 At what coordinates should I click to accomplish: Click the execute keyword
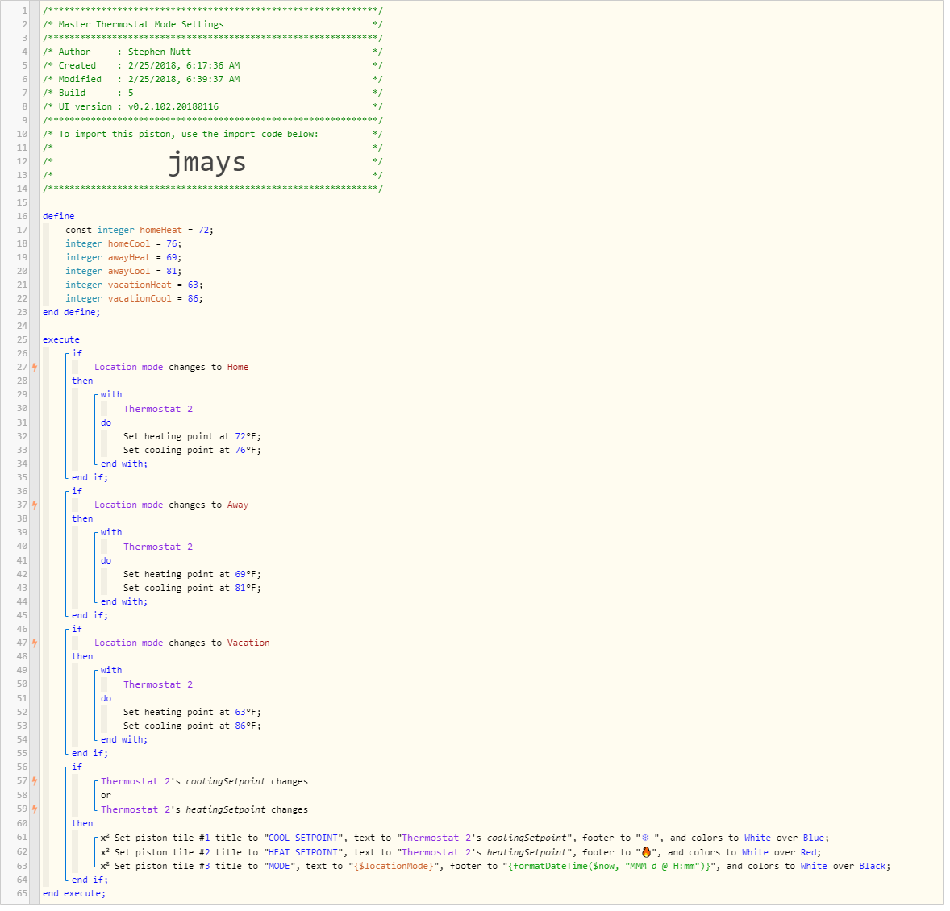click(x=61, y=339)
